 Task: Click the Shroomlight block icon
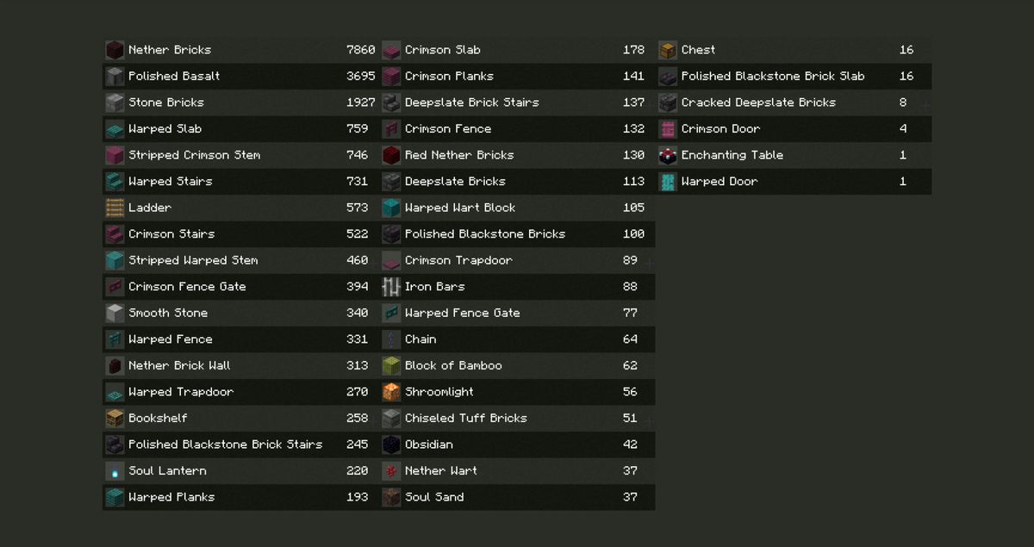coord(391,392)
